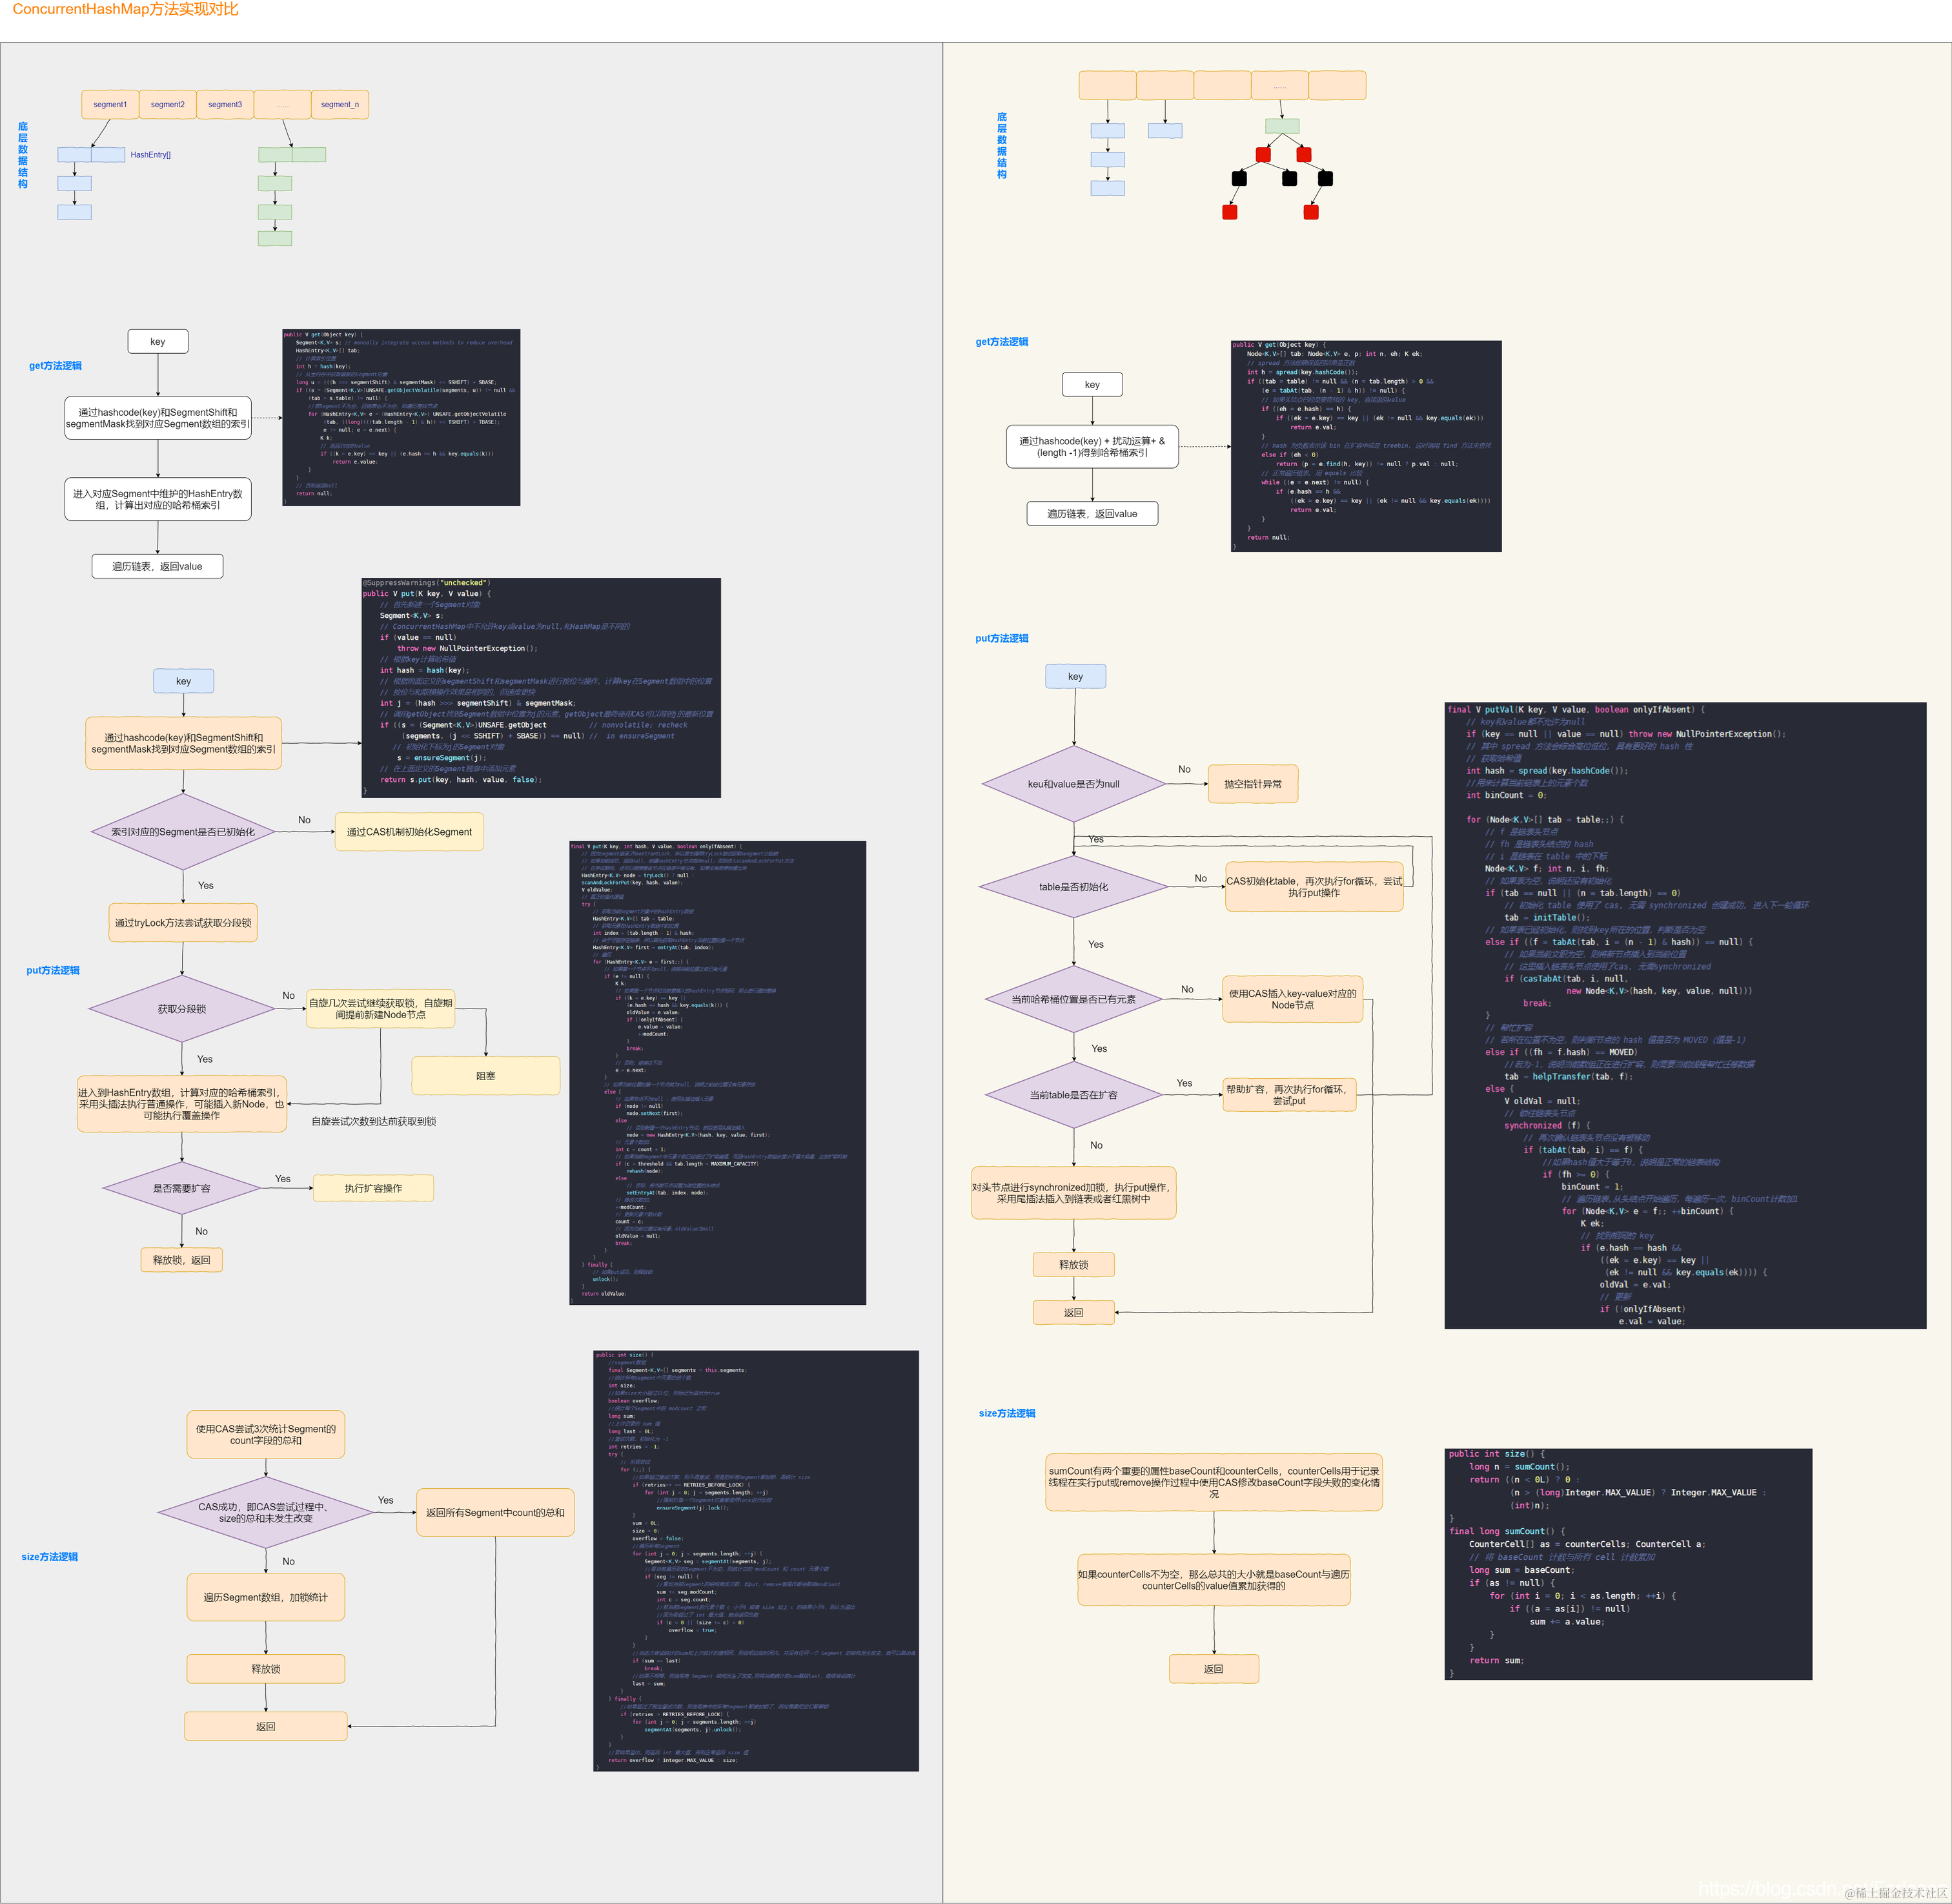1952x1904 pixels.
Task: Select the table是否初始化 diamond
Action: click(x=1073, y=887)
